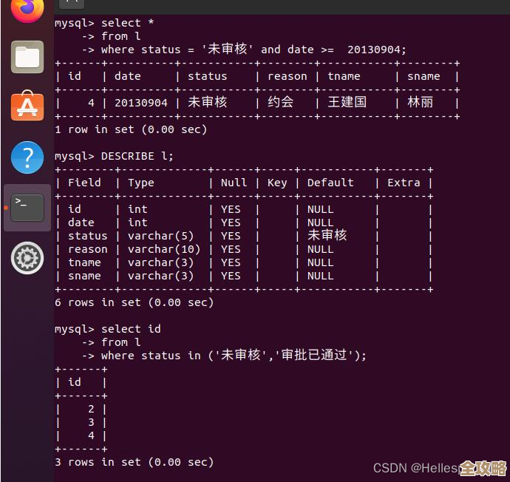Open the settings gear dock icon
The height and width of the screenshot is (482, 510).
27,258
